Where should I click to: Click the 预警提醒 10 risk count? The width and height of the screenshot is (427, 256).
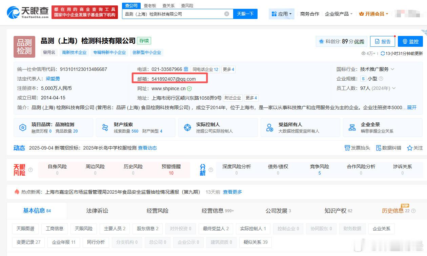[x=171, y=173]
